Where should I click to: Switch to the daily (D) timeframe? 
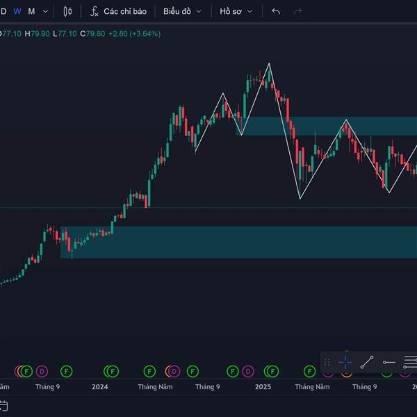(x=3, y=11)
